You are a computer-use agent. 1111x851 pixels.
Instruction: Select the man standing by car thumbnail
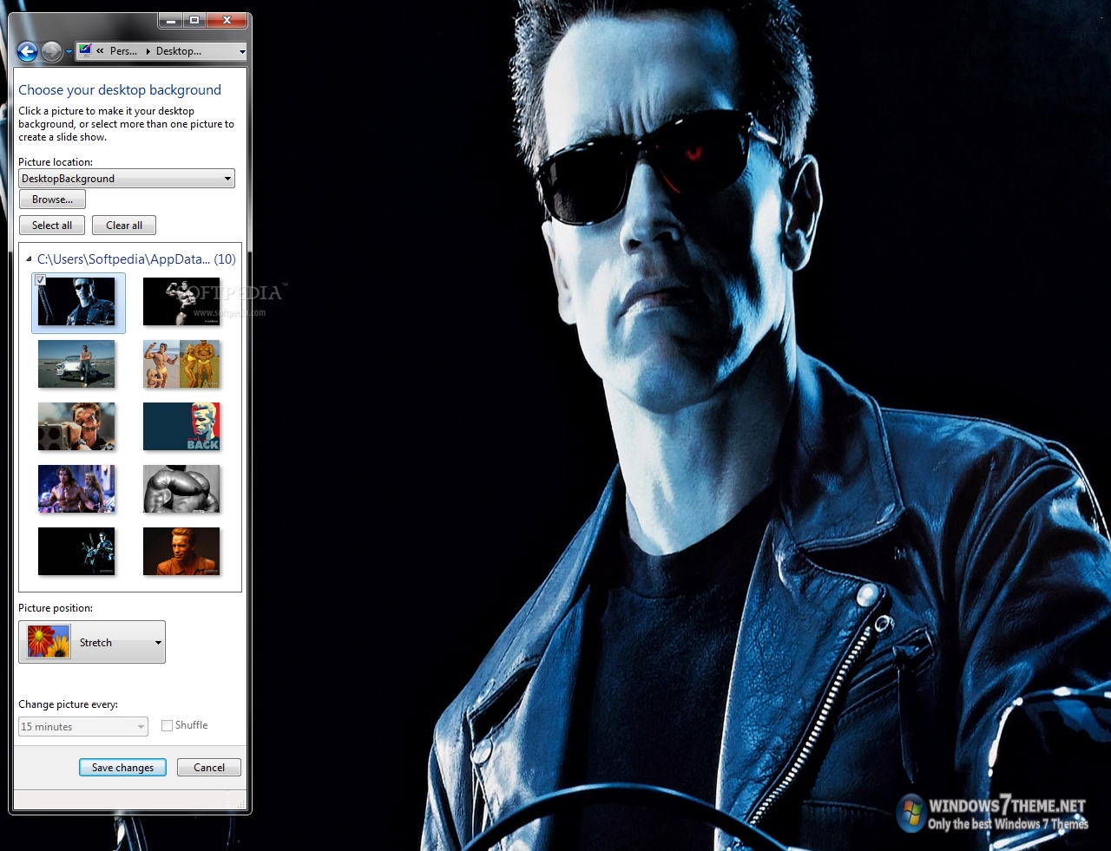[x=76, y=364]
